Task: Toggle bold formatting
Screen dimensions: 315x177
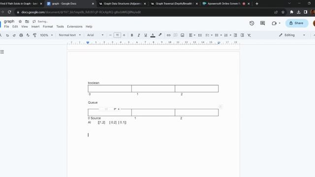Action: pos(132,35)
